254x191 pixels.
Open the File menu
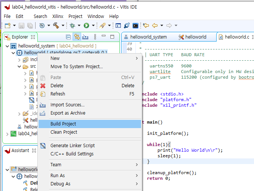[7, 16]
